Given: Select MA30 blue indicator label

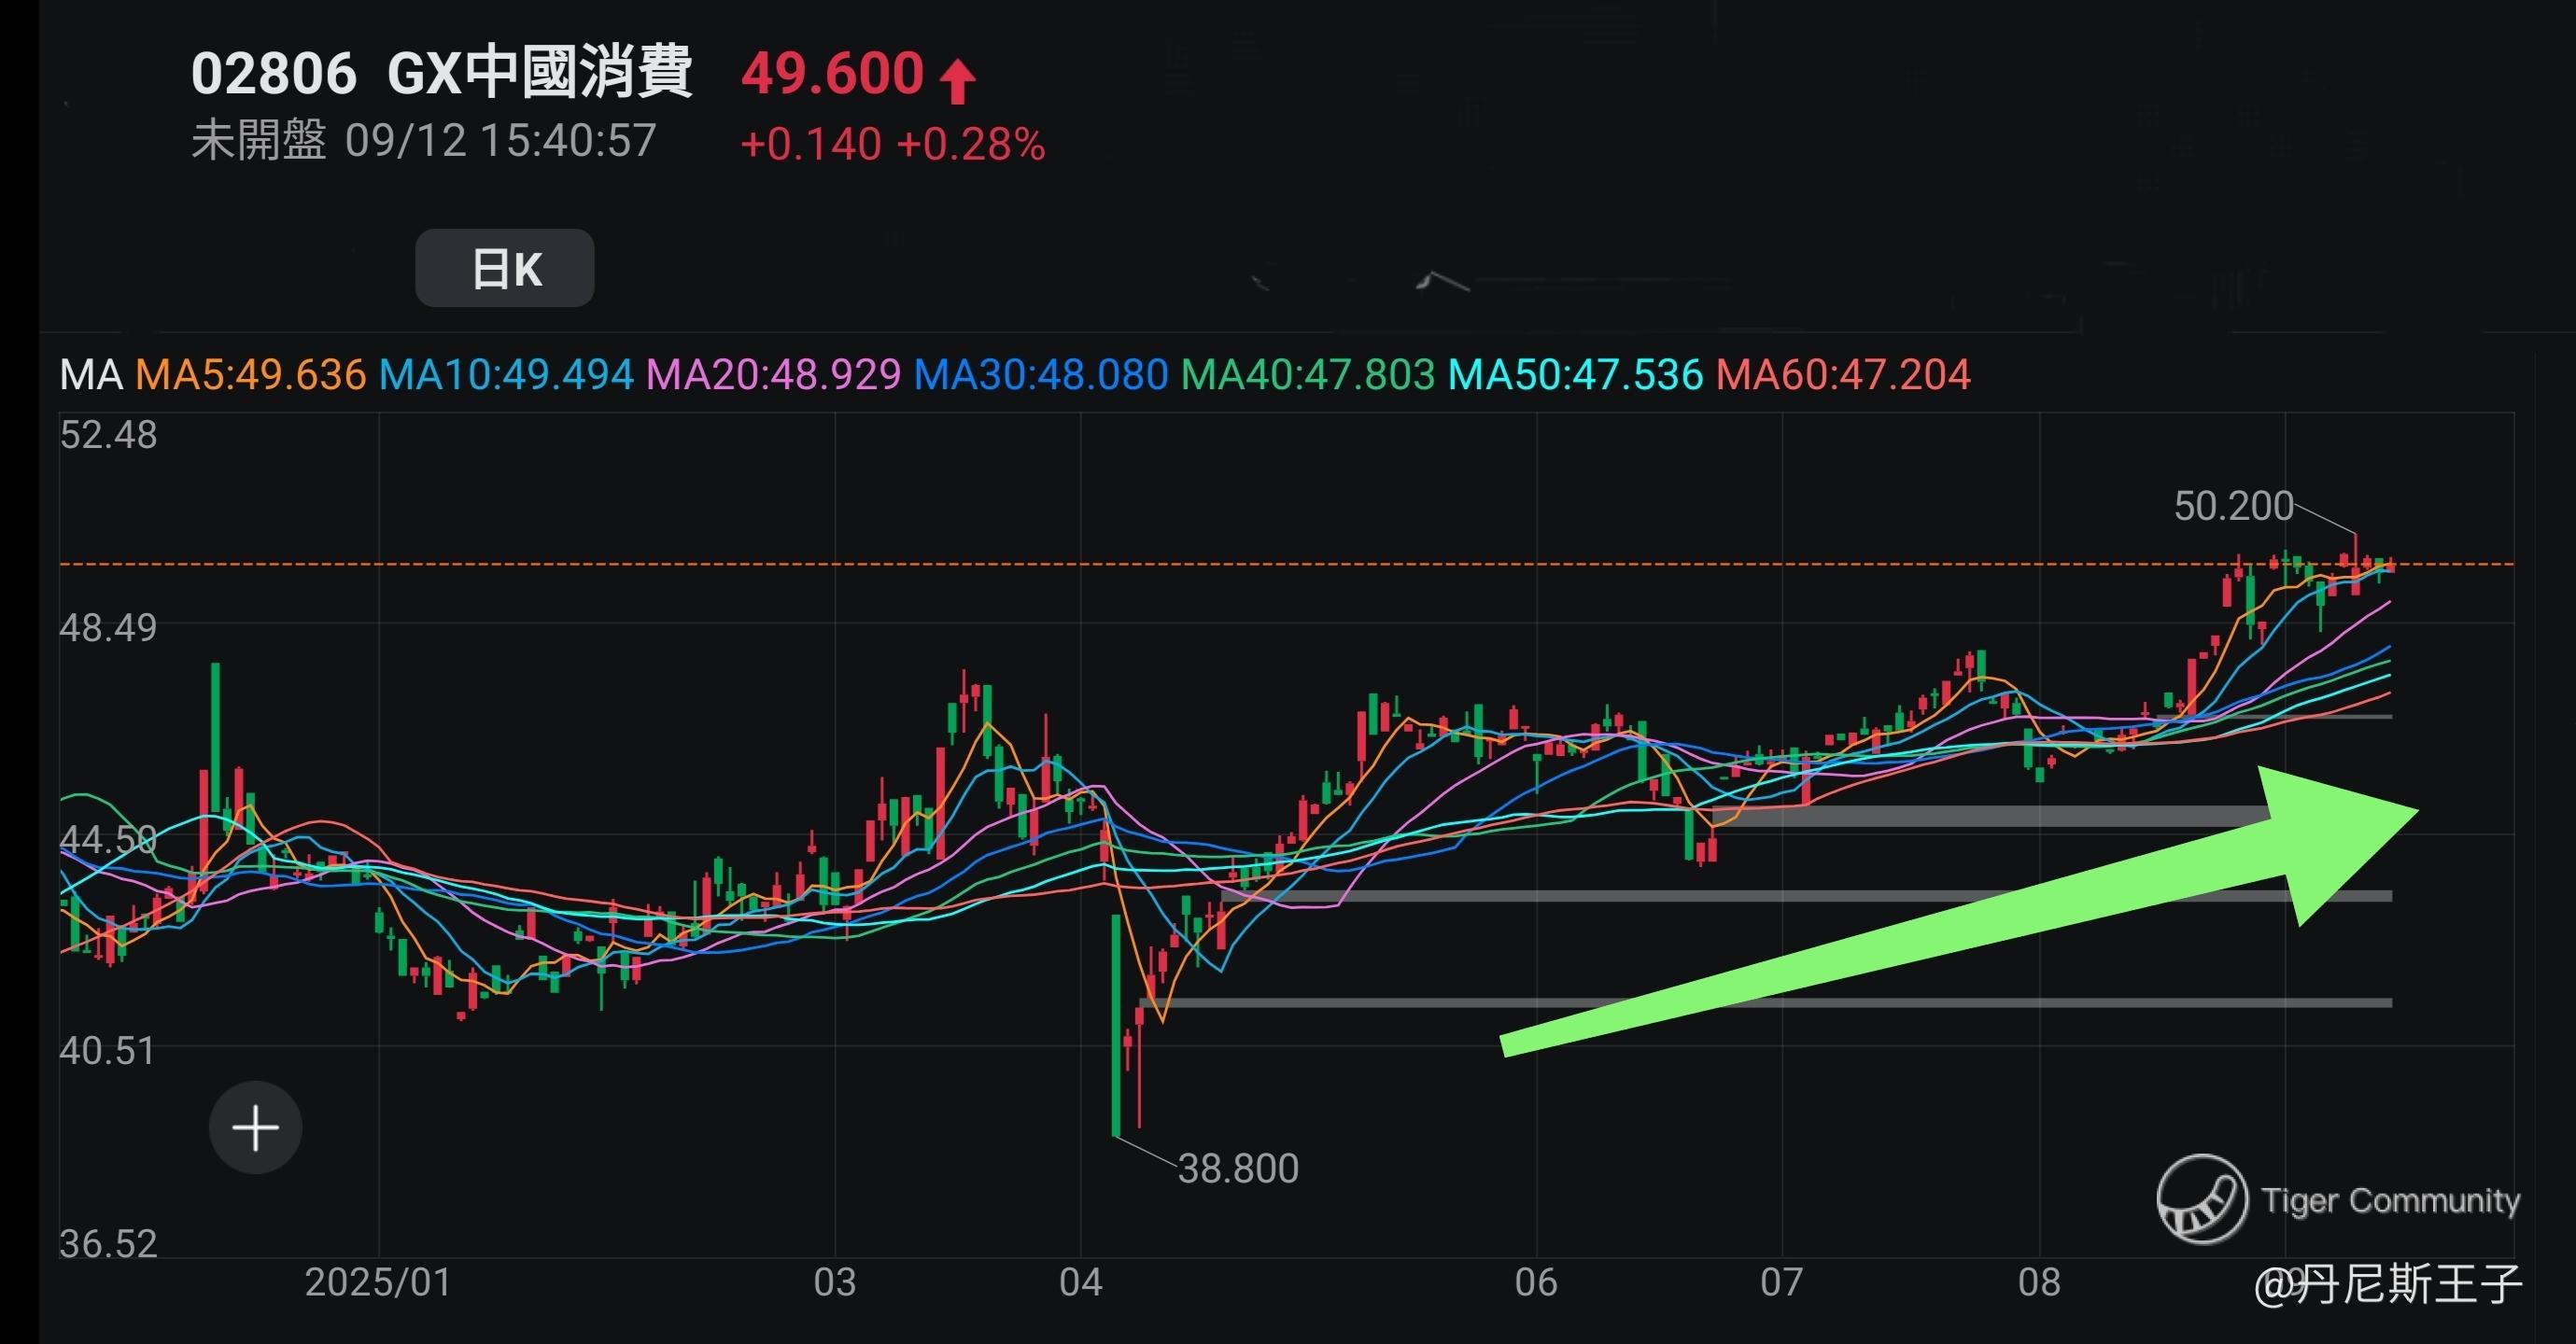Looking at the screenshot, I should [1041, 375].
